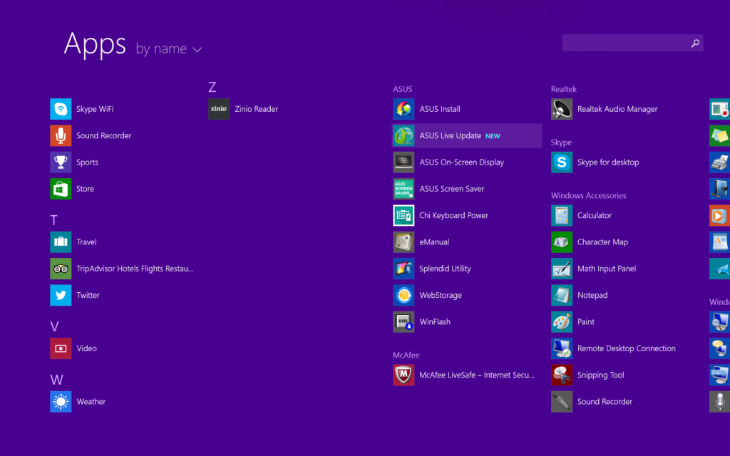Select the W letter group header
This screenshot has width=730, height=456.
pyautogui.click(x=56, y=380)
